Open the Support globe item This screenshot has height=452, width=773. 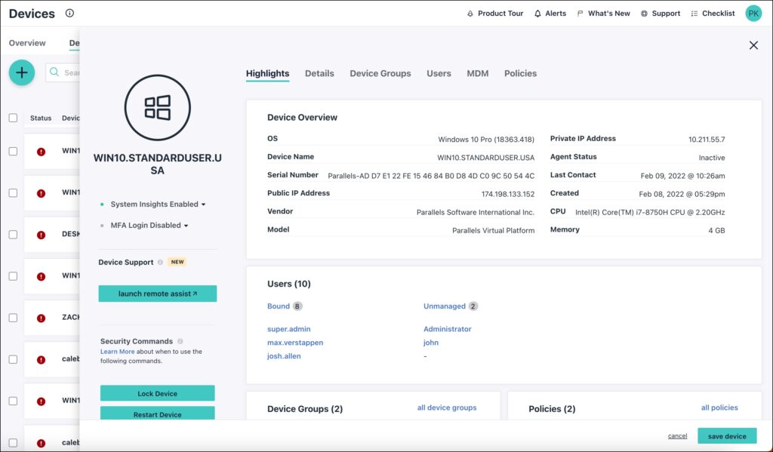(x=645, y=14)
